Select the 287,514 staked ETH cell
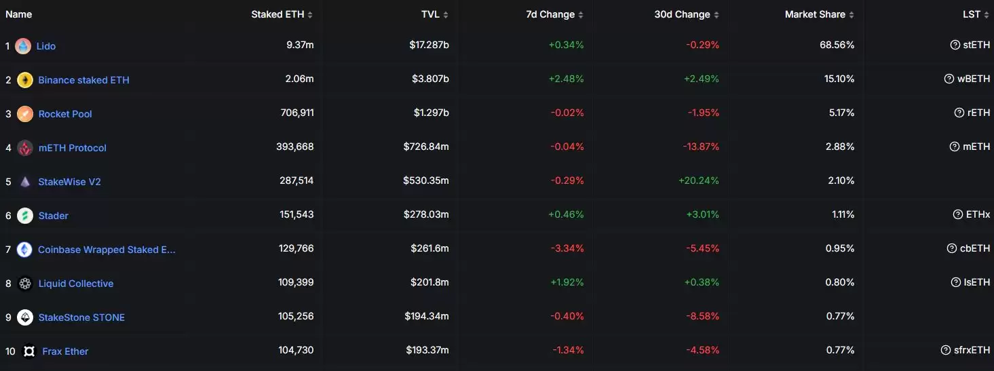Screen dimensions: 994x371 pos(297,180)
